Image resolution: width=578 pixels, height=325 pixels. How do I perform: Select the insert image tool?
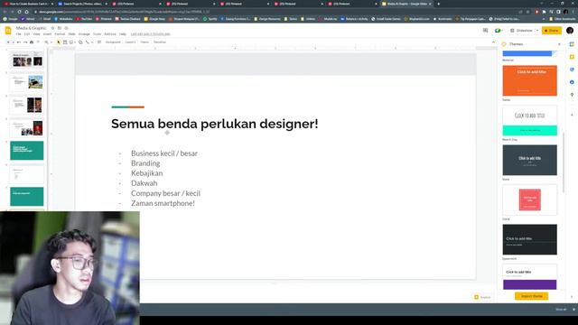point(71,42)
